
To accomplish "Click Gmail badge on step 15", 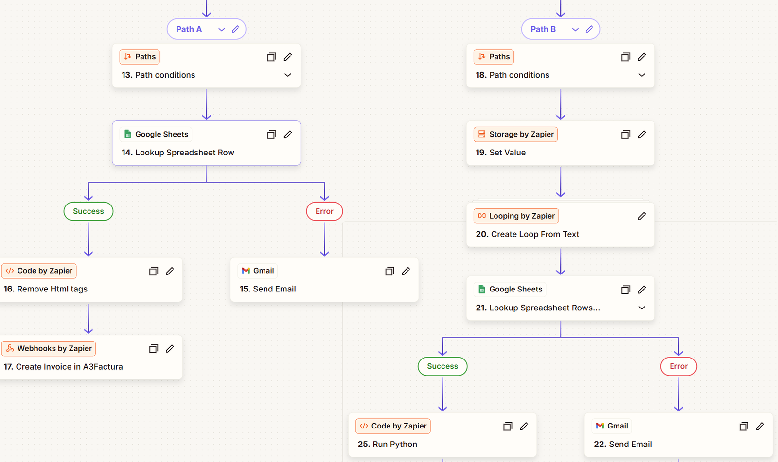I will [x=258, y=271].
